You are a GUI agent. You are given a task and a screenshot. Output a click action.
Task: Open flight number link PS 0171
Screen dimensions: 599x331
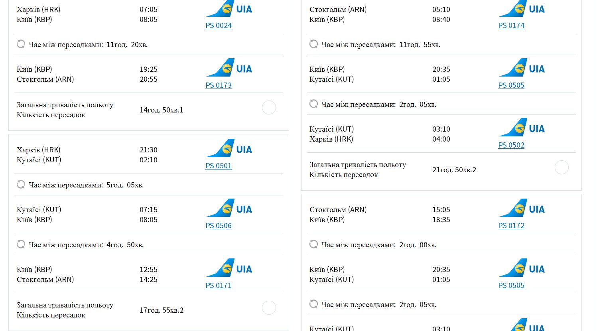(x=219, y=286)
